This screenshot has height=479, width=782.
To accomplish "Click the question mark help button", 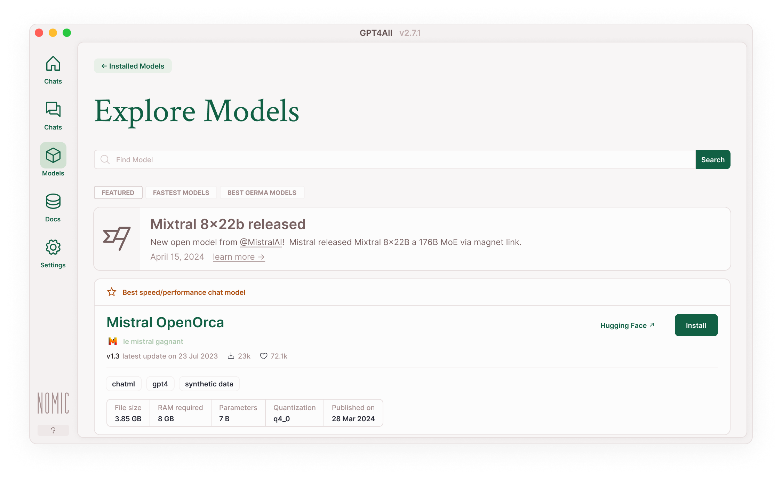I will click(53, 430).
